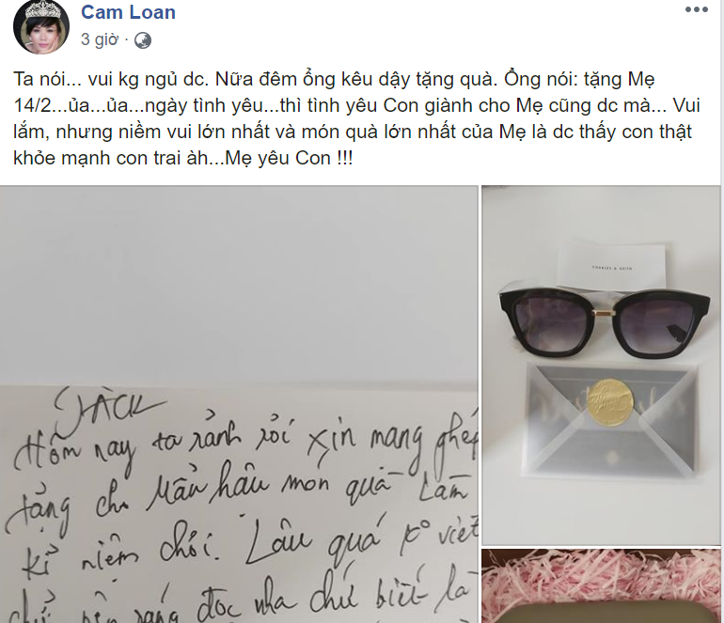This screenshot has width=724, height=623.
Task: Click the Charles & Keith card in photo
Action: point(613,266)
